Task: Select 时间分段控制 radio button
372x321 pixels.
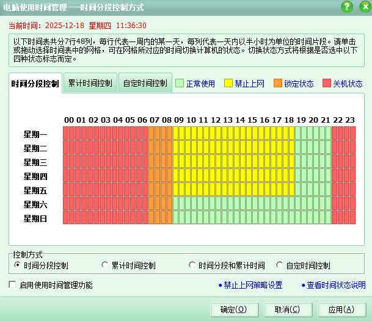Action: point(17,265)
